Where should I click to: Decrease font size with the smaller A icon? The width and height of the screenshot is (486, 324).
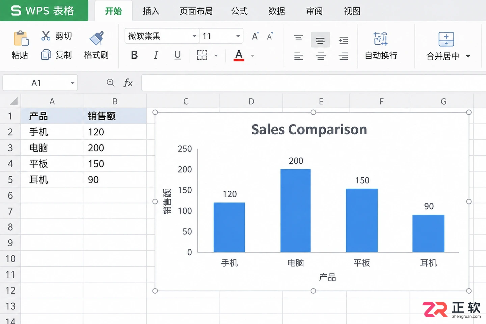click(270, 36)
